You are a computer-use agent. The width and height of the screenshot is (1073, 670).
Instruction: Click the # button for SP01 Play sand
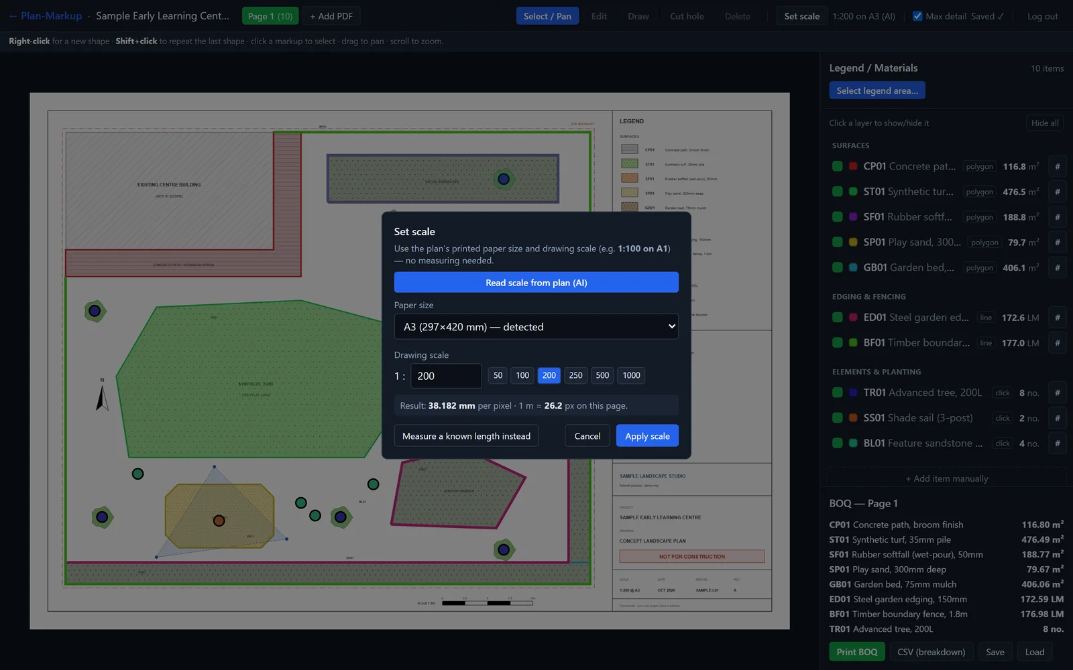1057,243
